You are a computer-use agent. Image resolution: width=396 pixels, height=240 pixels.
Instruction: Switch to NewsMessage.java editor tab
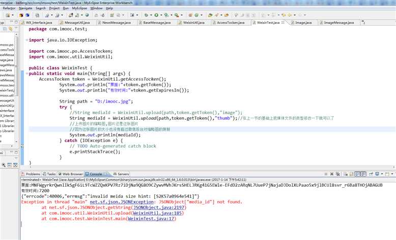(x=114, y=22)
